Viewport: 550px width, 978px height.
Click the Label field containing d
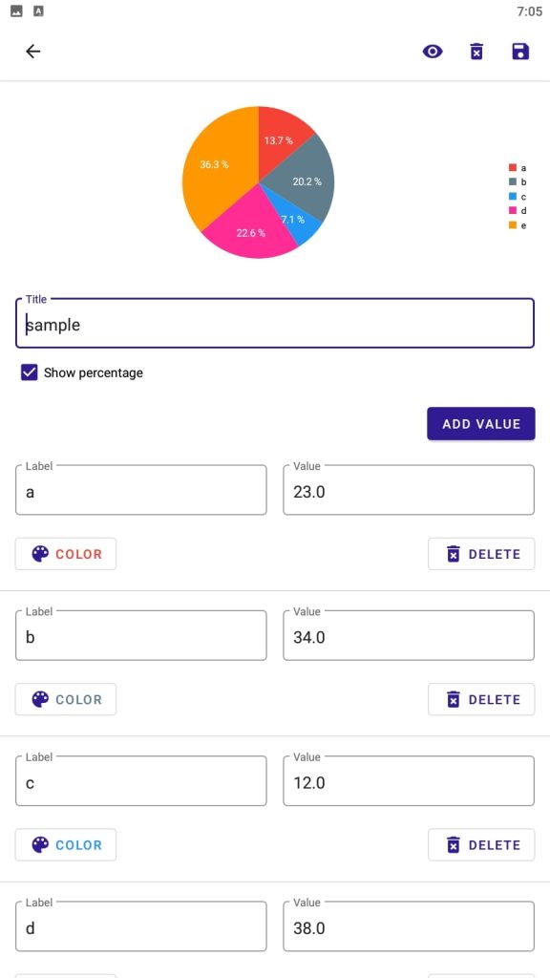(141, 926)
